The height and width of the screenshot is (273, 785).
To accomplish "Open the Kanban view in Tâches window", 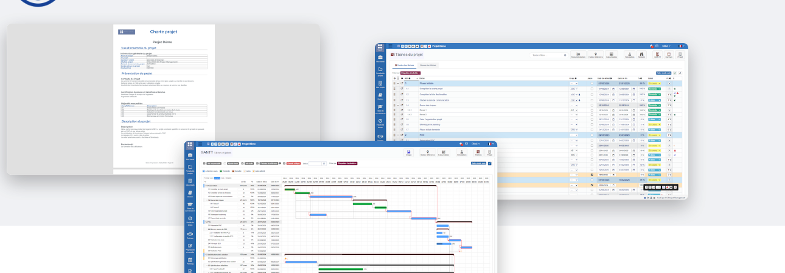I will pyautogui.click(x=669, y=55).
